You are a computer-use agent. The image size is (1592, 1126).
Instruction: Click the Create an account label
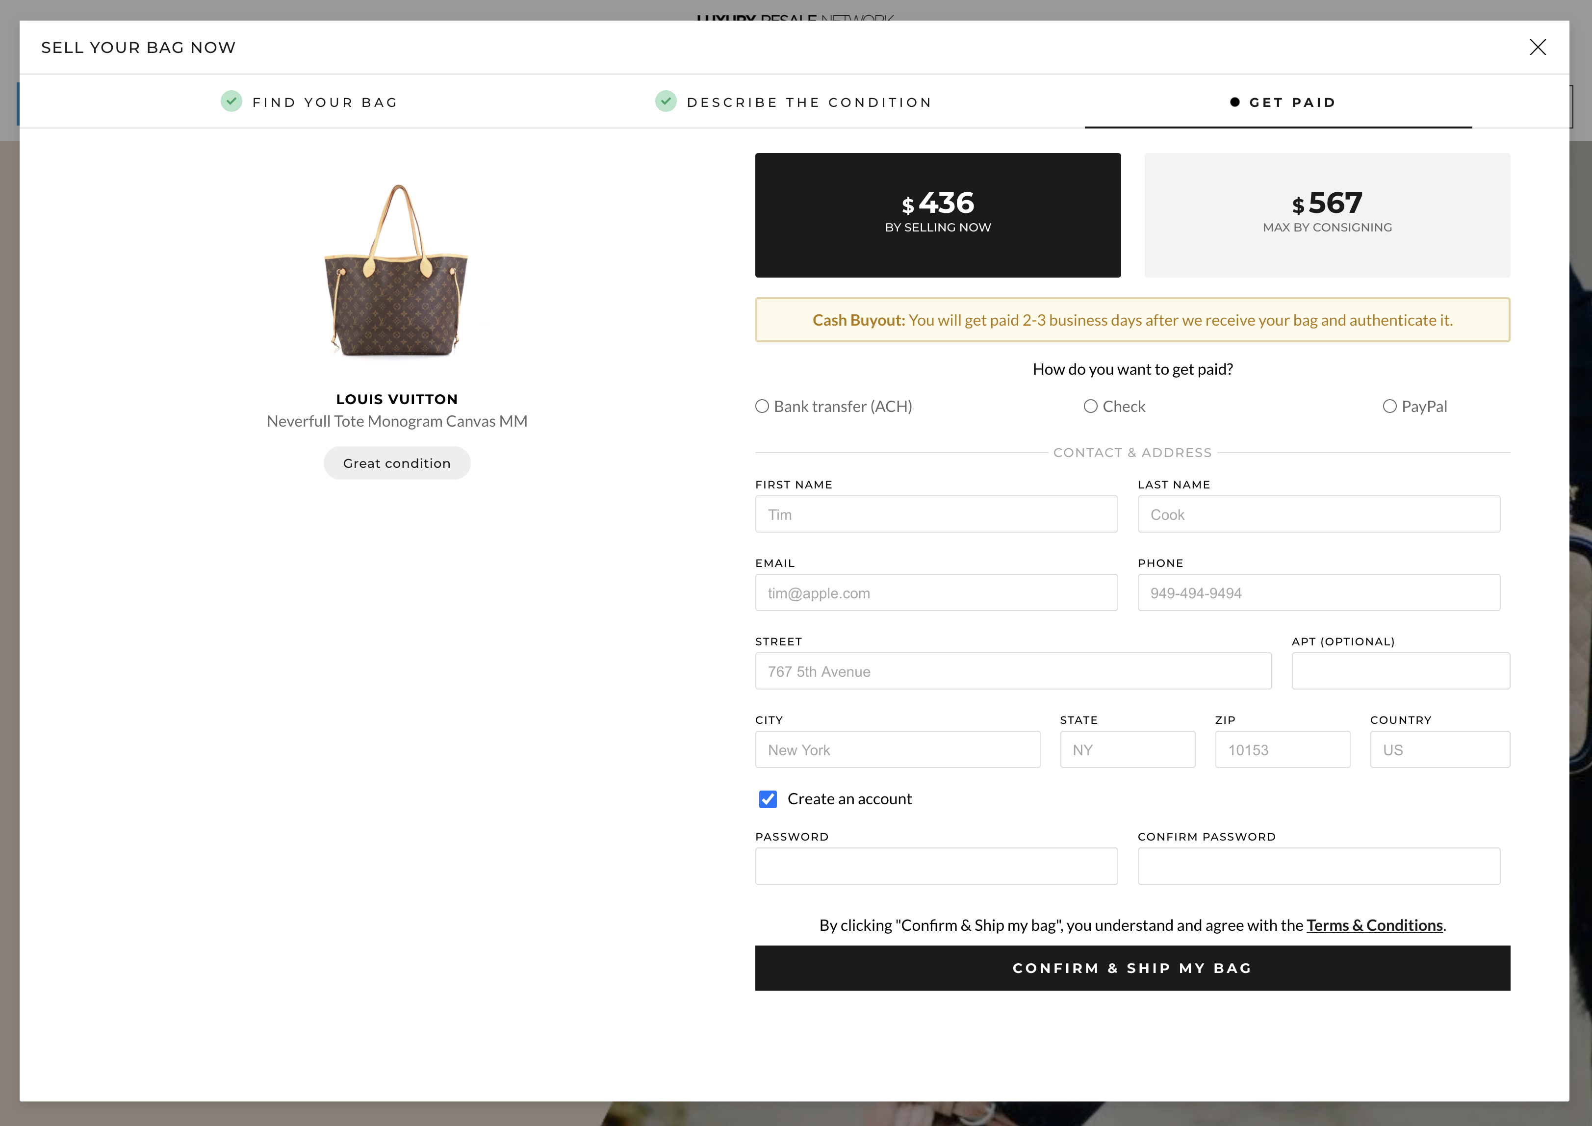[849, 799]
